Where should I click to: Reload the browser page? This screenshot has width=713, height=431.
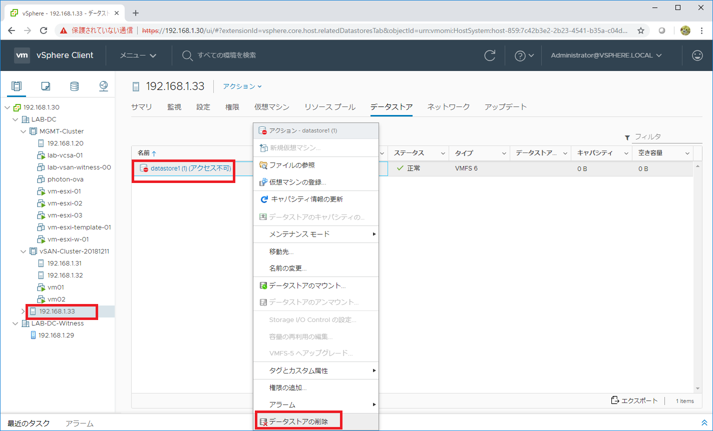click(44, 30)
